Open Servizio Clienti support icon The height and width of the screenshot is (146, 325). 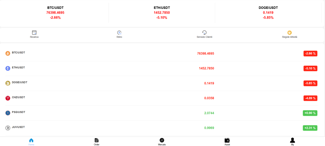204,33
